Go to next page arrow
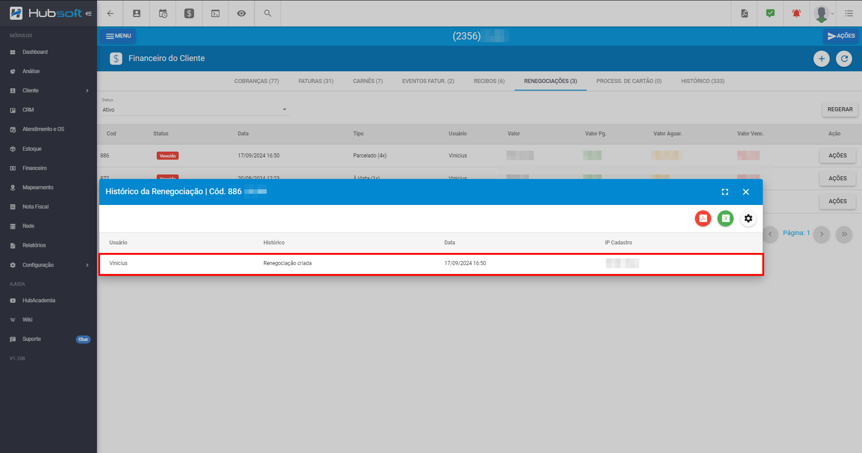862x453 pixels. click(822, 234)
